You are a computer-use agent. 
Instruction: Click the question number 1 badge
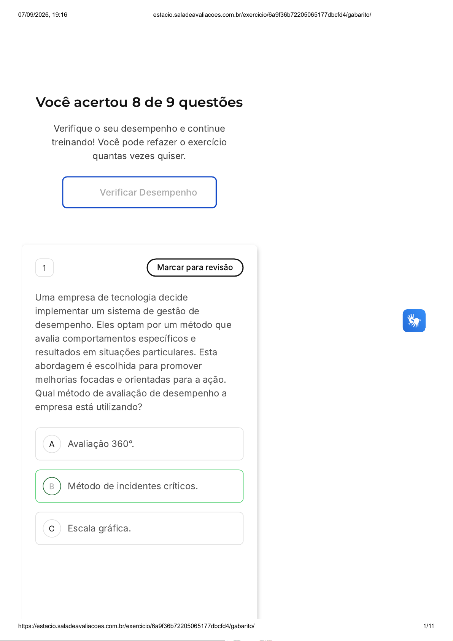pyautogui.click(x=45, y=268)
